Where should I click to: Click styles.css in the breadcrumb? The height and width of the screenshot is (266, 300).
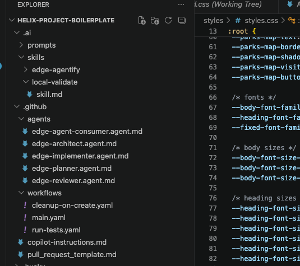[x=261, y=21]
